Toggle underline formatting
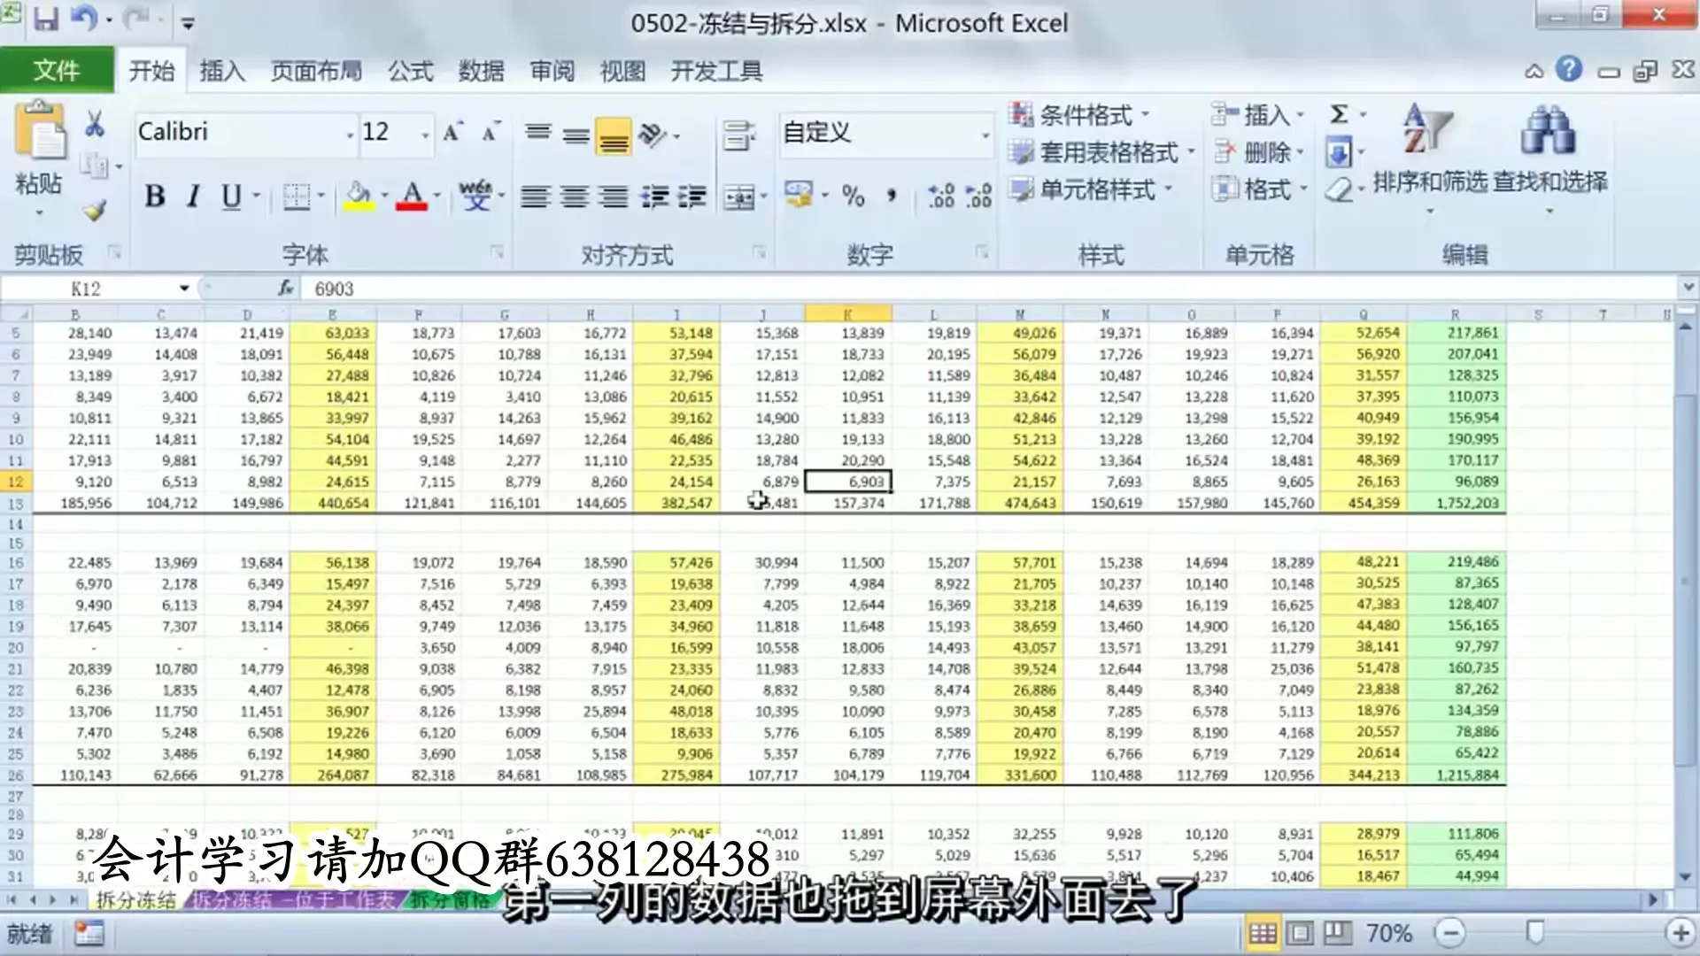This screenshot has width=1700, height=956. tap(229, 197)
